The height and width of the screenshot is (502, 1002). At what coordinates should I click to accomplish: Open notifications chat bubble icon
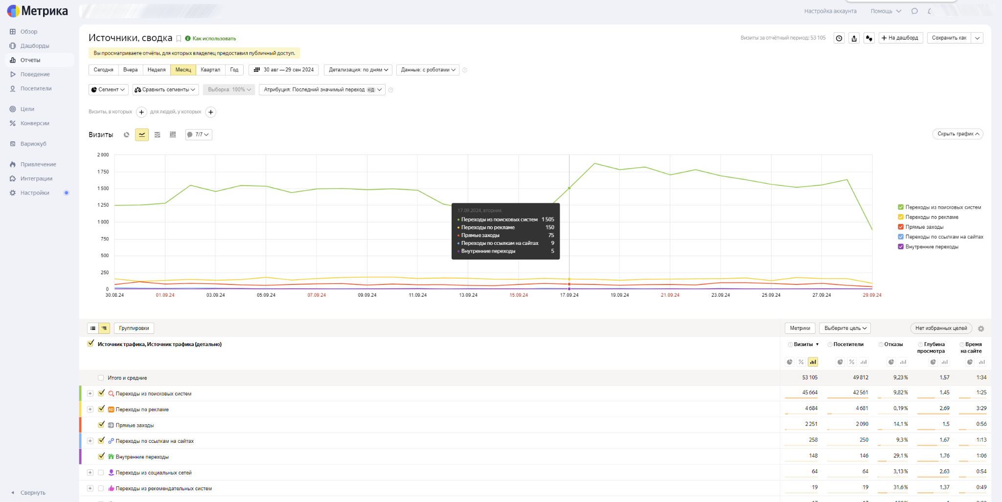pos(914,11)
